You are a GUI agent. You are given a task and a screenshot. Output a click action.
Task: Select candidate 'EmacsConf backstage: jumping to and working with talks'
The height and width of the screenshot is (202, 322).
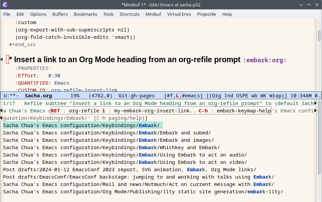pyautogui.click(x=138, y=177)
